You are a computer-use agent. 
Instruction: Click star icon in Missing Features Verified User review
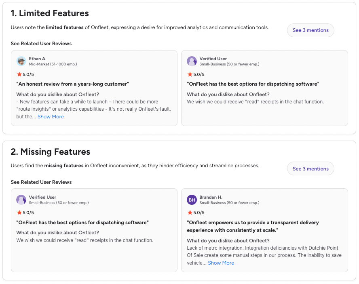tap(19, 212)
